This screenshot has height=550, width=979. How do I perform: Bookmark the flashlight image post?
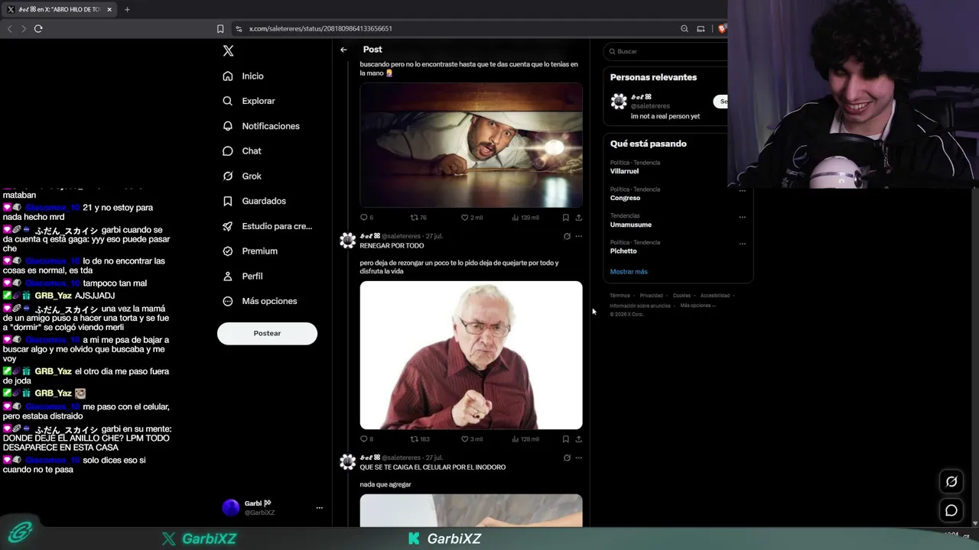click(565, 218)
